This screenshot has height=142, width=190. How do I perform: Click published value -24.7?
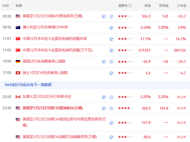click(181, 16)
